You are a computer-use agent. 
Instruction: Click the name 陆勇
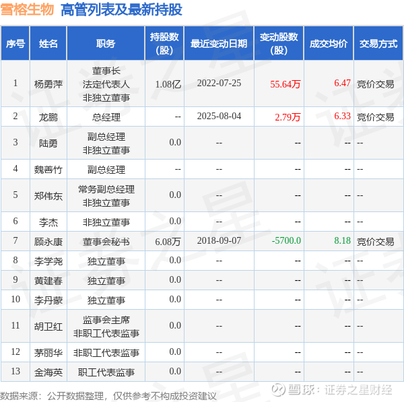(x=48, y=143)
